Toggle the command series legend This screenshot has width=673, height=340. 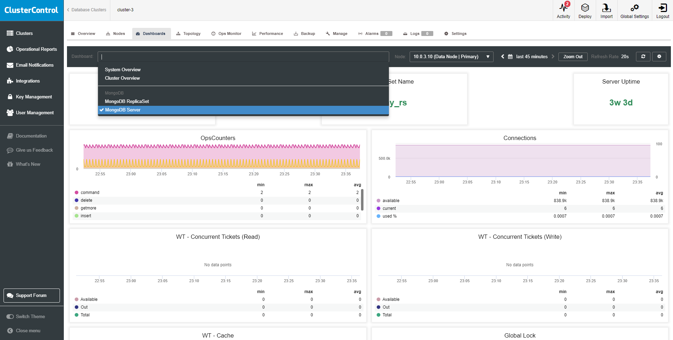[87, 193]
